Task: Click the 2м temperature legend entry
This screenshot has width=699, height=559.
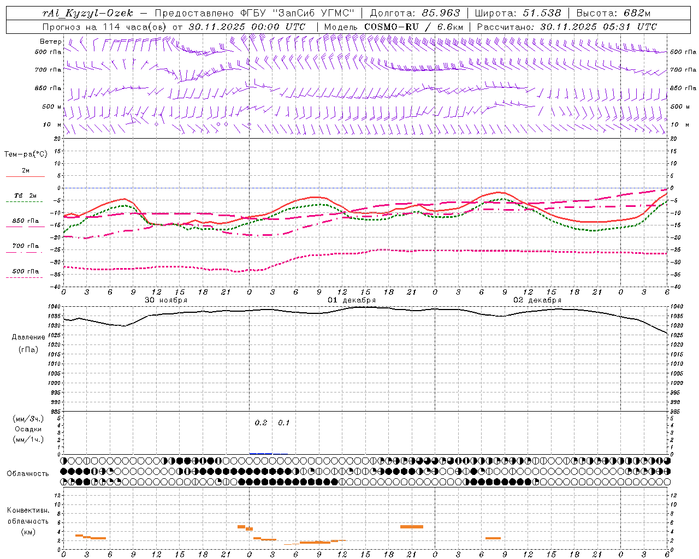Action: [x=25, y=171]
